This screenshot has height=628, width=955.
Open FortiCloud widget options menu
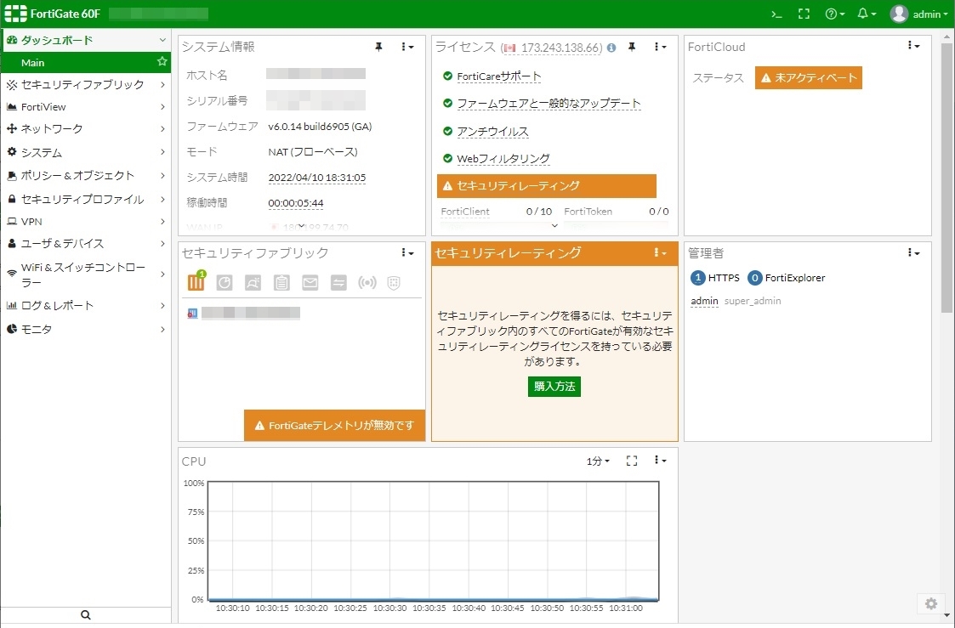point(913,46)
